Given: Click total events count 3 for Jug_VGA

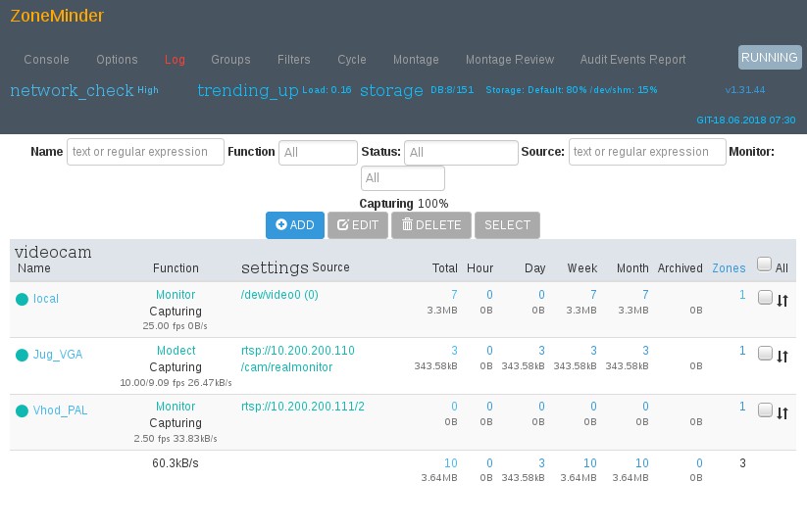Looking at the screenshot, I should pyautogui.click(x=454, y=351).
